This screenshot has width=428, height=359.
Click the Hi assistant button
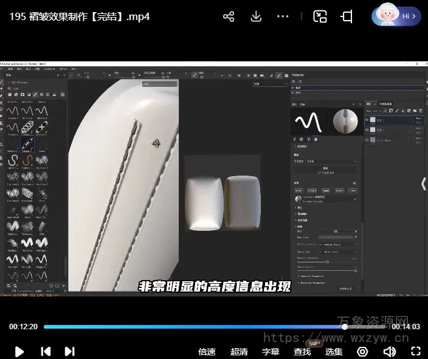pos(396,16)
